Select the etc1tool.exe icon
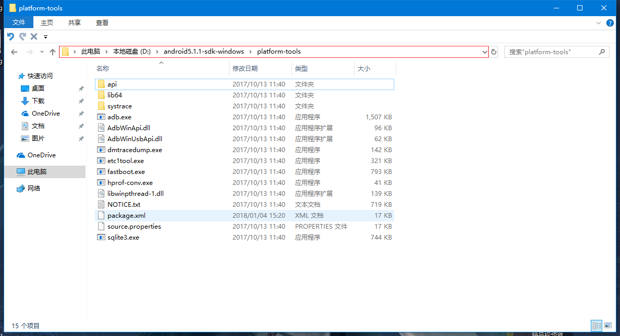620x336 pixels. pyautogui.click(x=101, y=161)
